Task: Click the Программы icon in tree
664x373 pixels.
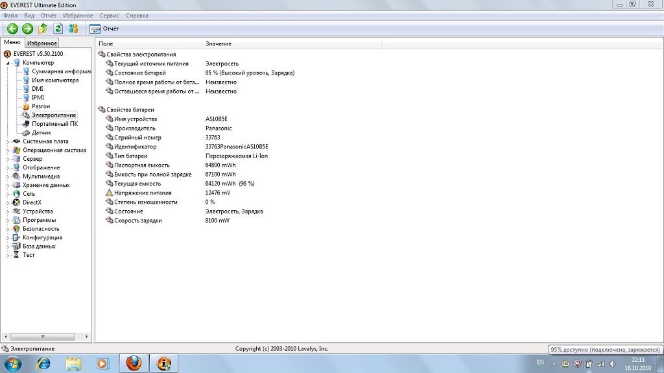Action: pos(16,220)
